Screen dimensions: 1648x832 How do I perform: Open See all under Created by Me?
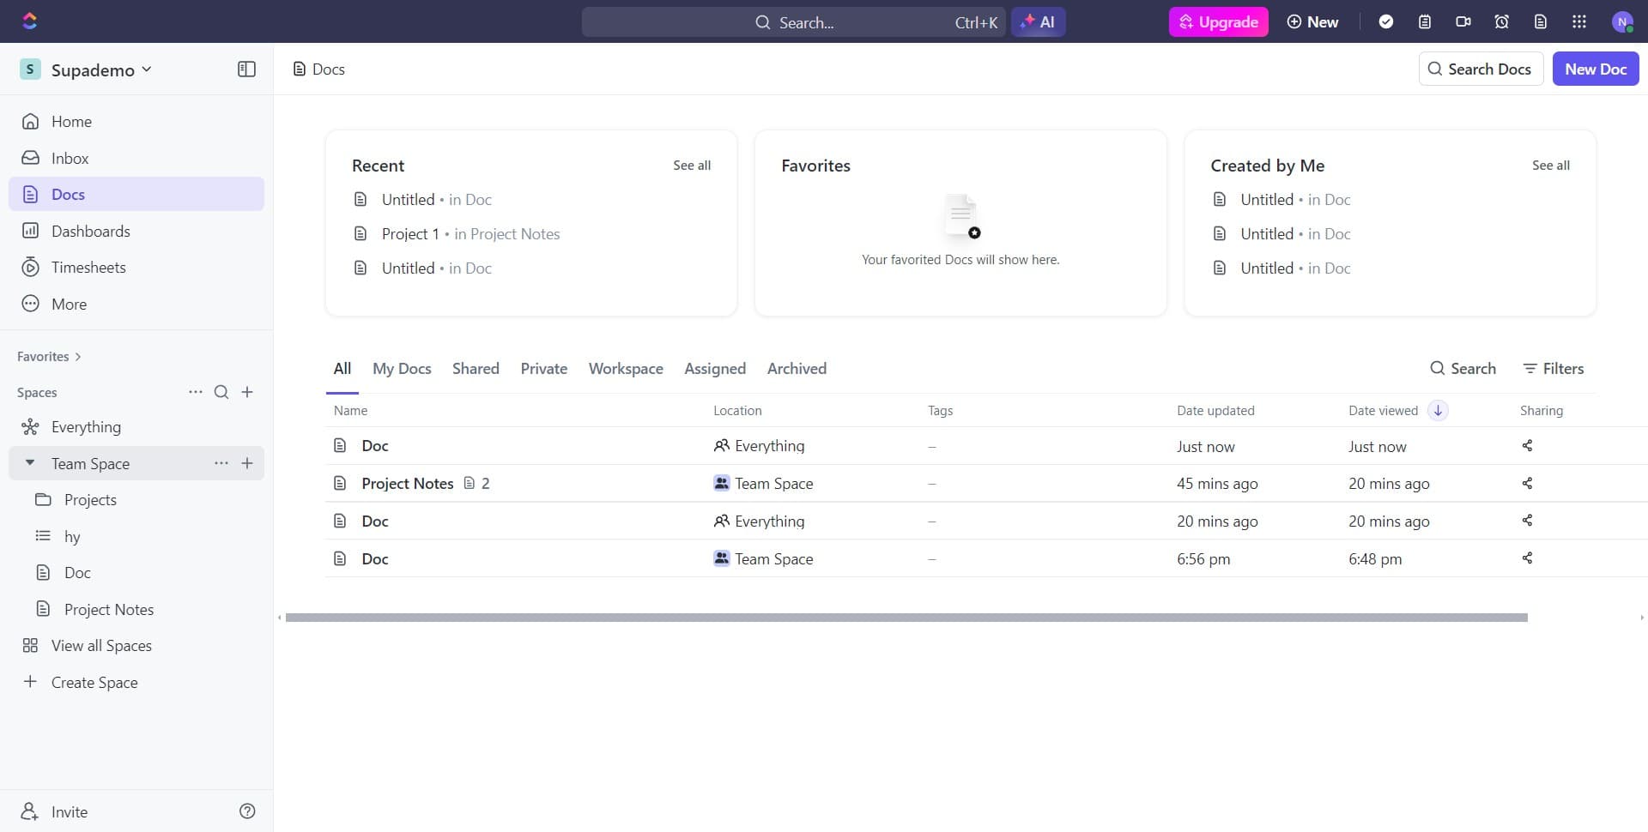coord(1550,165)
